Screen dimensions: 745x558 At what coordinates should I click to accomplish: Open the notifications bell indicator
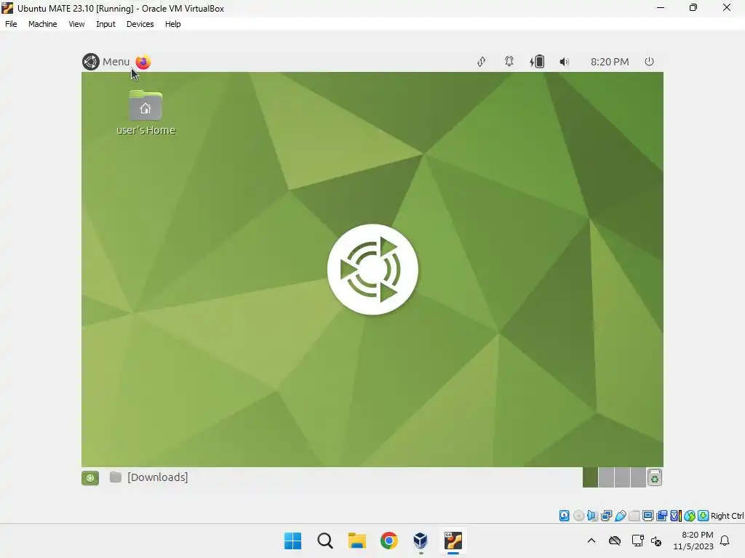509,61
